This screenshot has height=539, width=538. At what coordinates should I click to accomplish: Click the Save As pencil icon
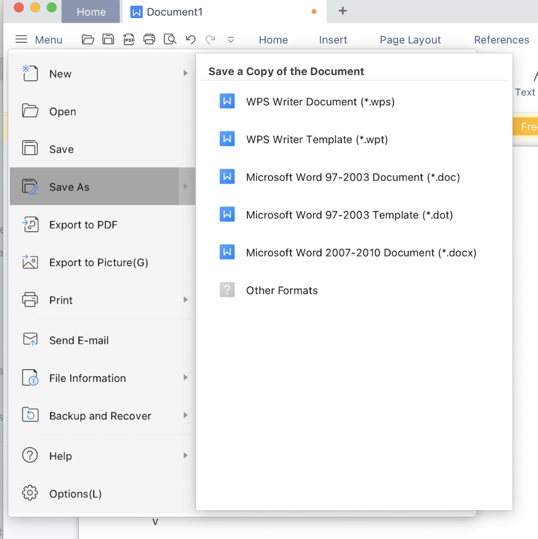tap(30, 186)
